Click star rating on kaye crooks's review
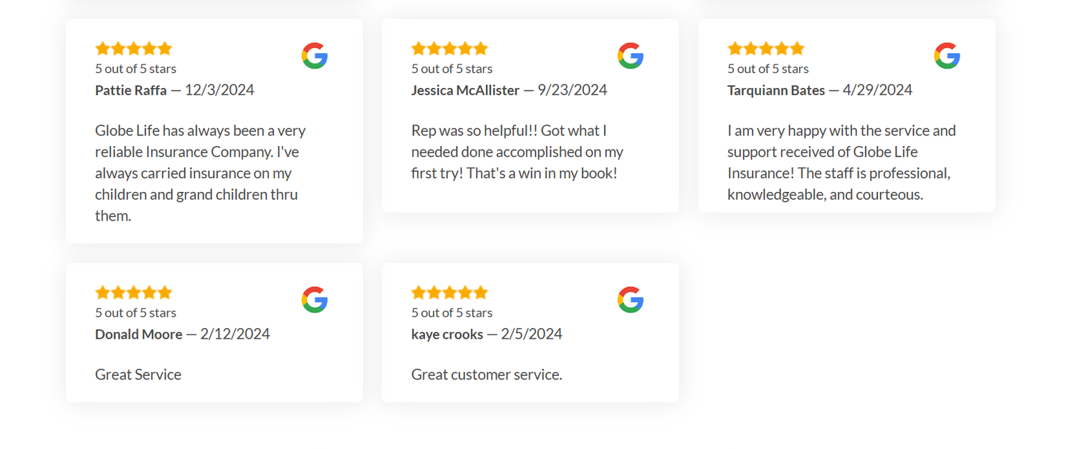This screenshot has height=449, width=1075. 450,293
